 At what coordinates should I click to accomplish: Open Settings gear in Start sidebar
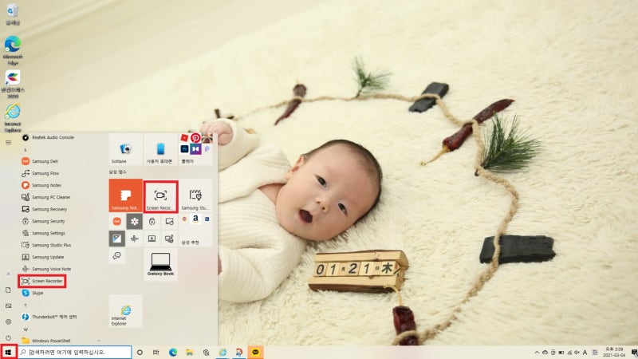(8, 322)
